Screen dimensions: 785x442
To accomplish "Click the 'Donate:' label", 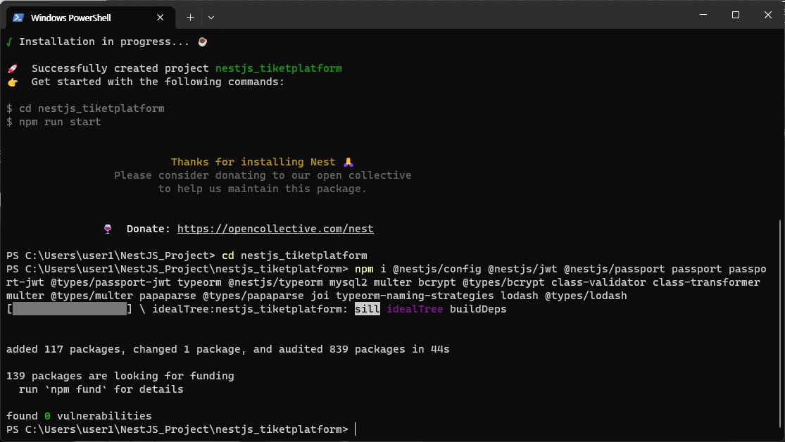I will (x=149, y=229).
